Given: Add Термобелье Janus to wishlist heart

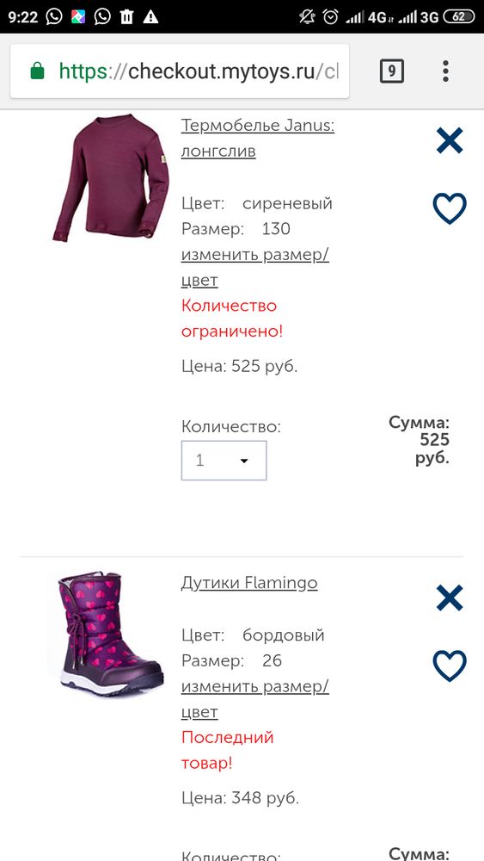Looking at the screenshot, I should click(x=450, y=208).
